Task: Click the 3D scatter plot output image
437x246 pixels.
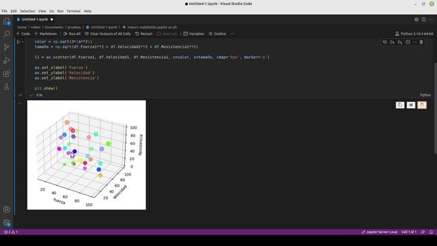Action: point(87,155)
